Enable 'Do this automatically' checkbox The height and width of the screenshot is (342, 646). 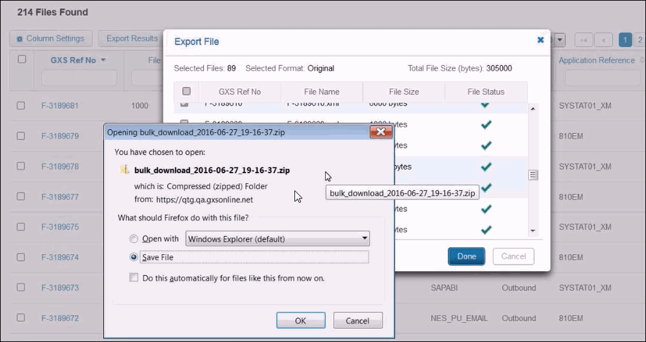tap(134, 278)
